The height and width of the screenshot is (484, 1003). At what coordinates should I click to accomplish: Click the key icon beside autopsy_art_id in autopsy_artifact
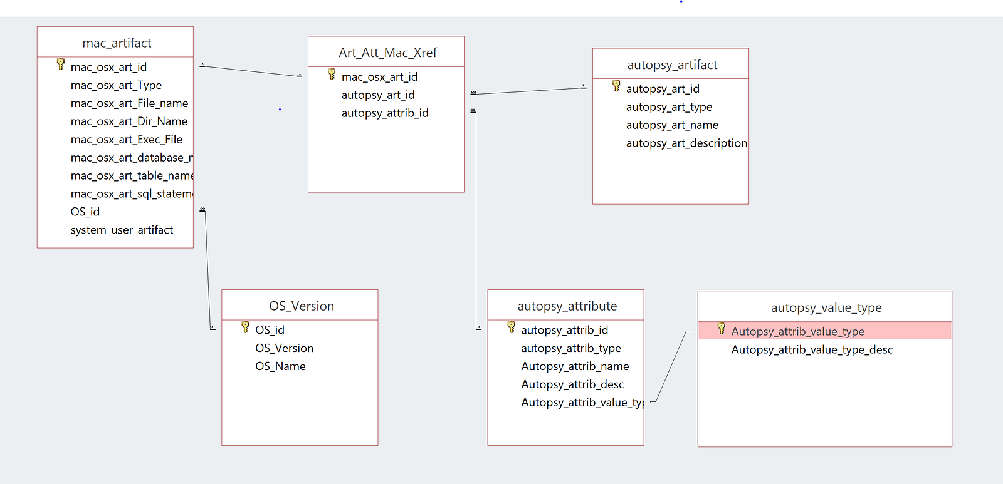point(616,86)
